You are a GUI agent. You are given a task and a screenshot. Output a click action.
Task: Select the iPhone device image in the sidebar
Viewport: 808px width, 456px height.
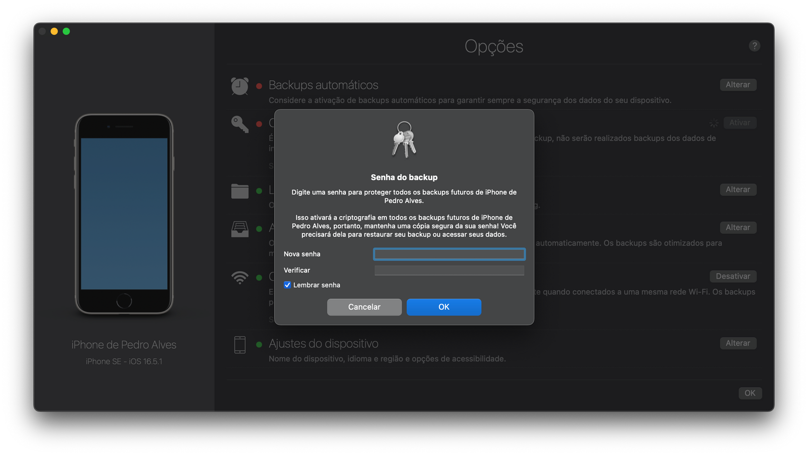pyautogui.click(x=124, y=214)
